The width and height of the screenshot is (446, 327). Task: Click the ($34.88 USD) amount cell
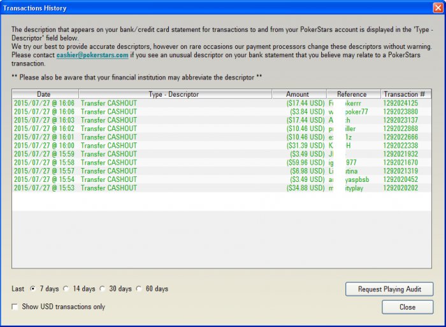pyautogui.click(x=305, y=188)
